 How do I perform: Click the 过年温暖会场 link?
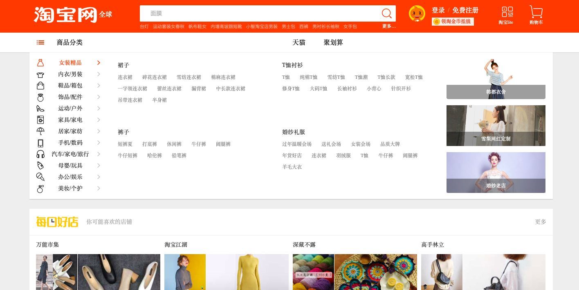pos(297,144)
